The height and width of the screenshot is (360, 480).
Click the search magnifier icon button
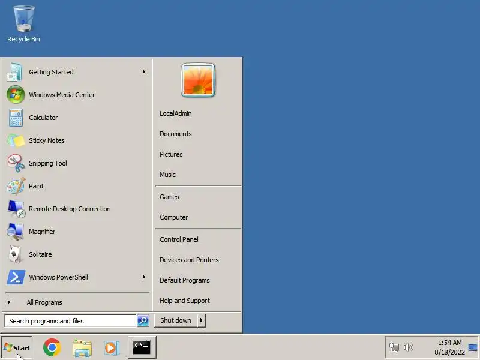coord(143,320)
